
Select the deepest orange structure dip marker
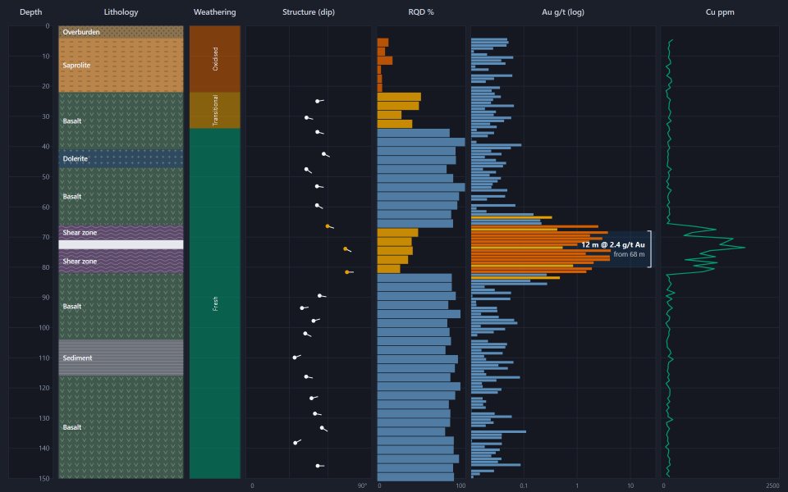tap(347, 272)
